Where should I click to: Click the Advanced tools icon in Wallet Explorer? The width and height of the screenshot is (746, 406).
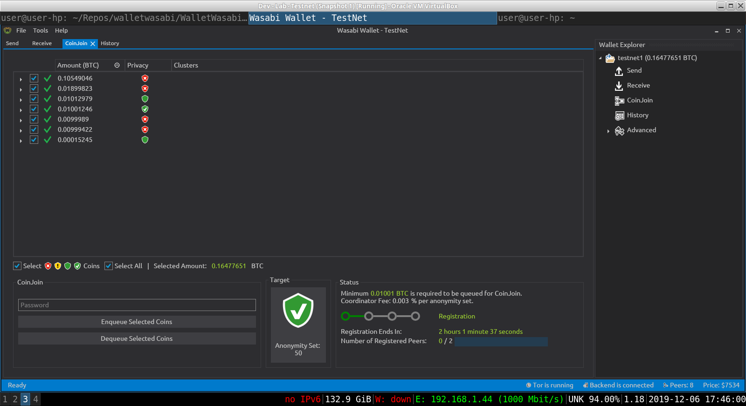pos(619,131)
